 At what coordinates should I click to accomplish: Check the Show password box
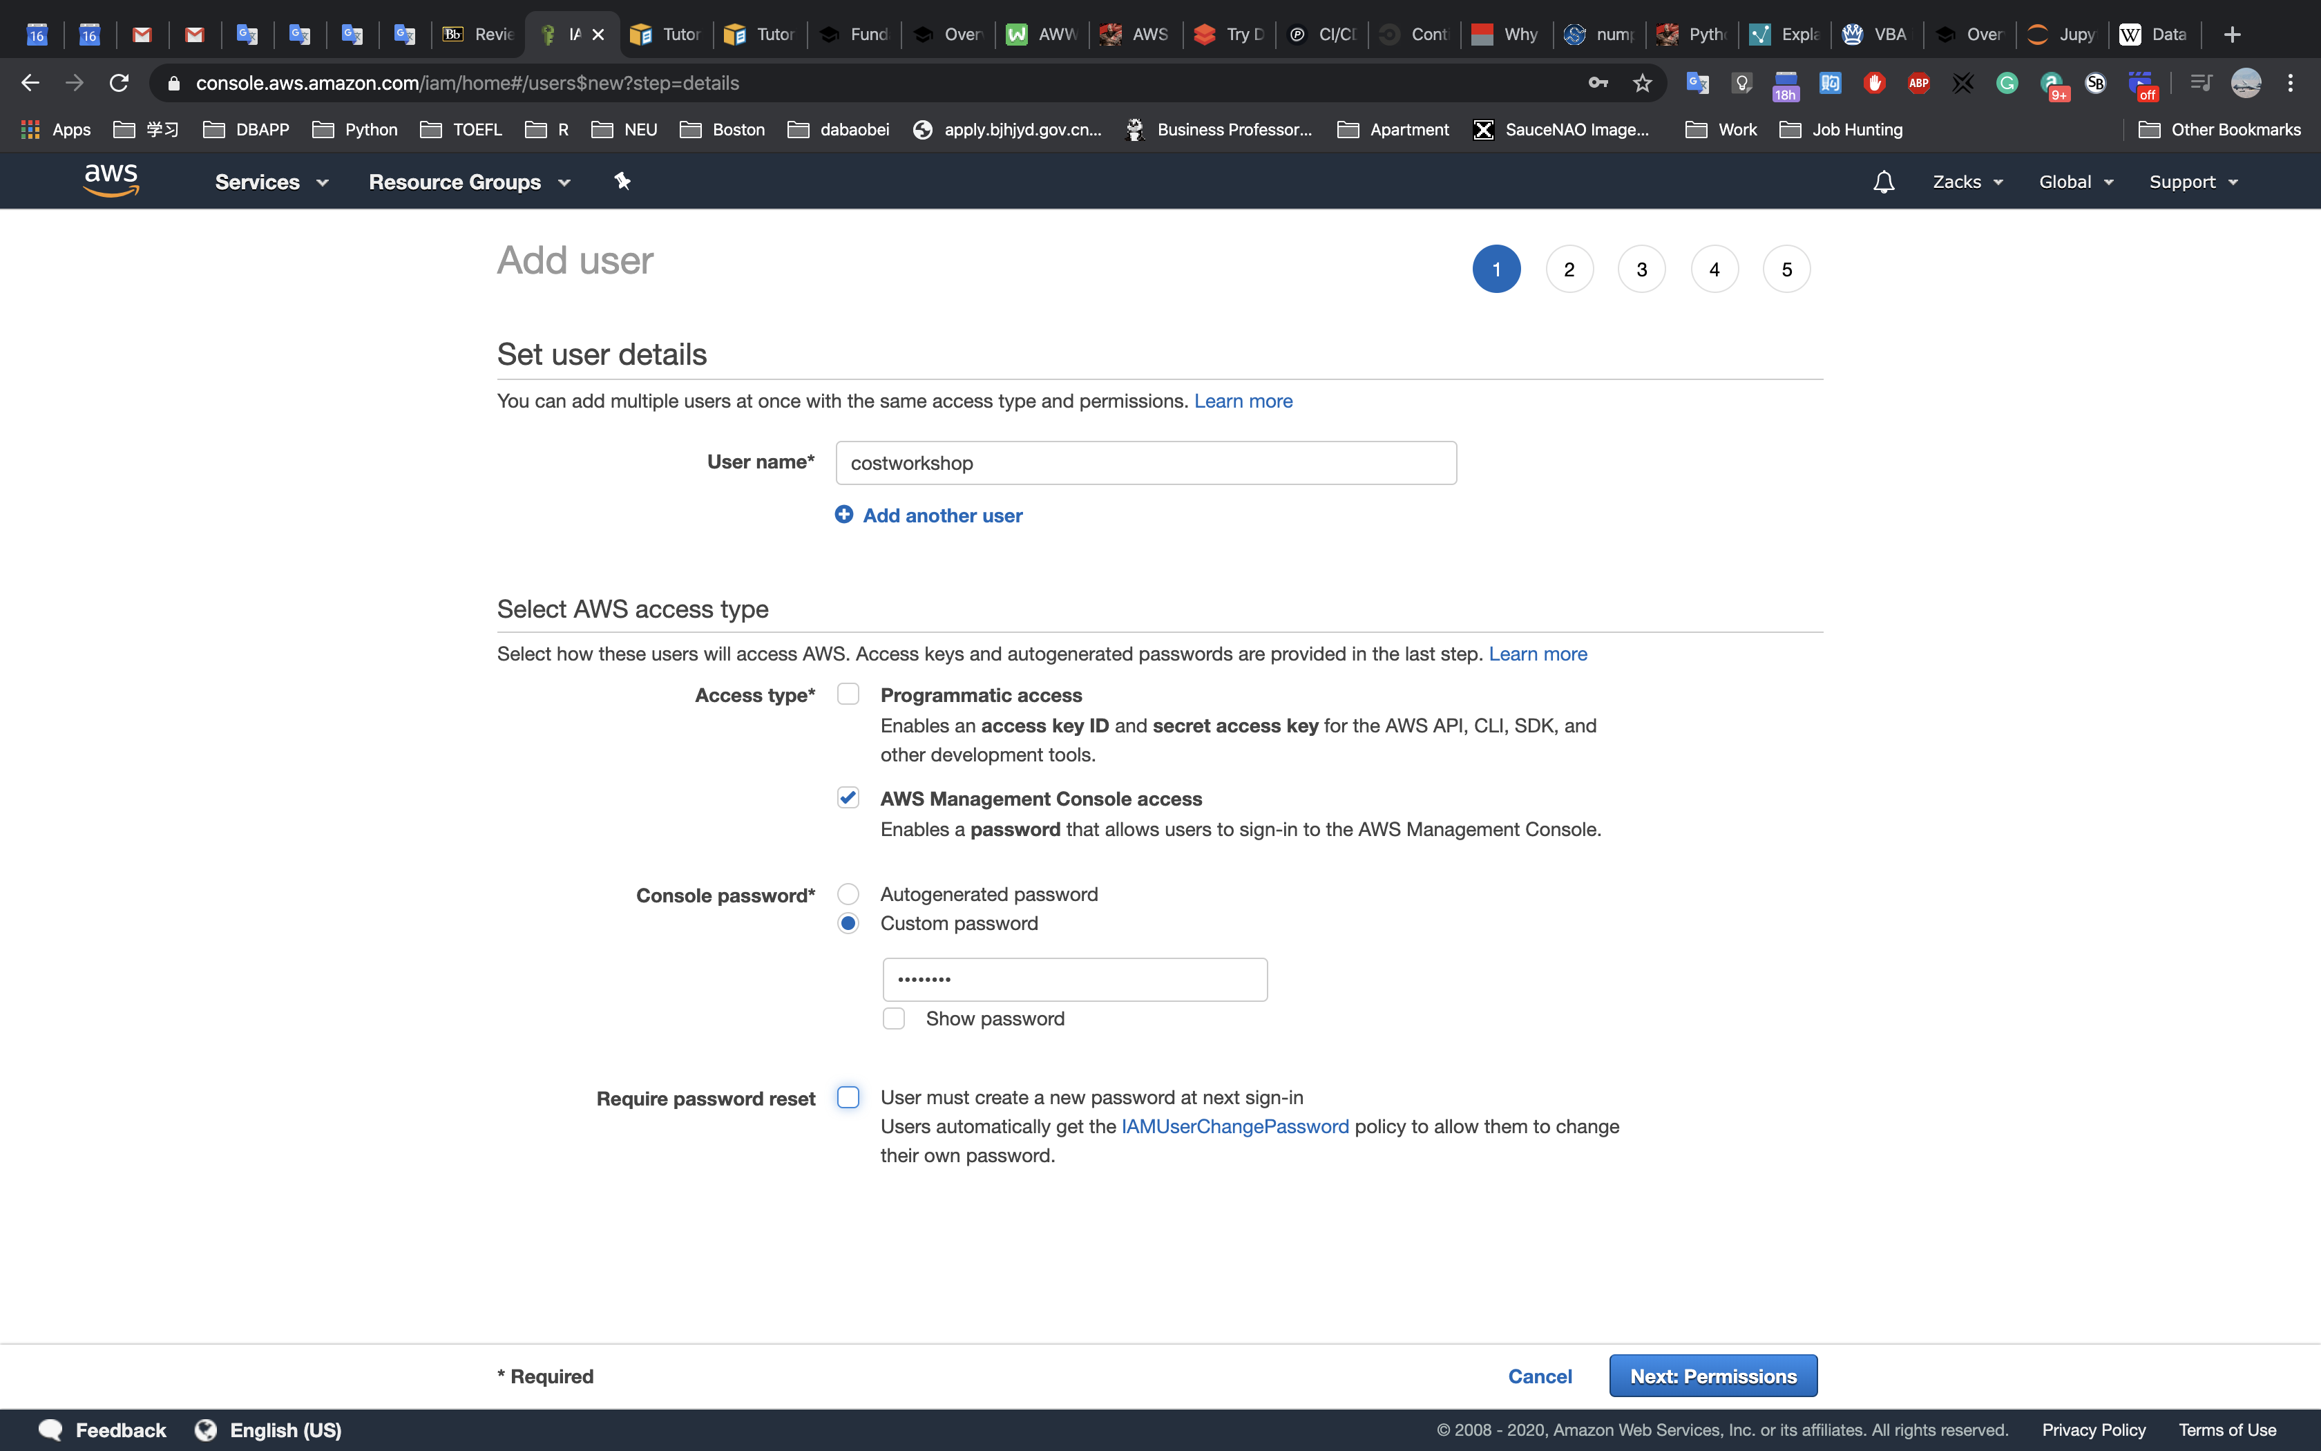point(894,1018)
